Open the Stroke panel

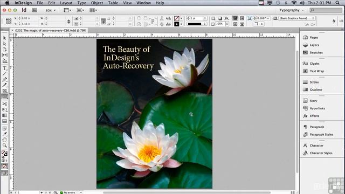[310, 82]
